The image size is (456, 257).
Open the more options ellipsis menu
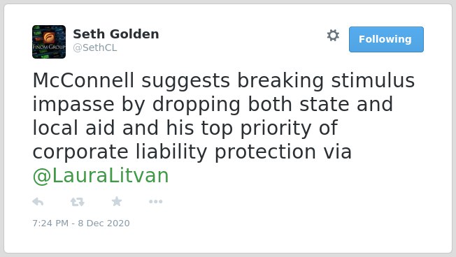point(155,202)
